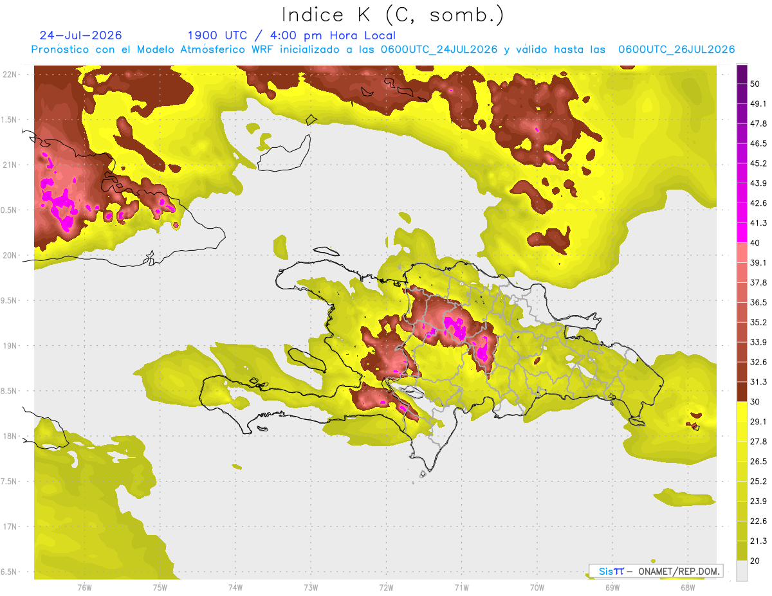The height and width of the screenshot is (596, 772).
Task: Click the '33.9' colorbar value
Action: (758, 342)
